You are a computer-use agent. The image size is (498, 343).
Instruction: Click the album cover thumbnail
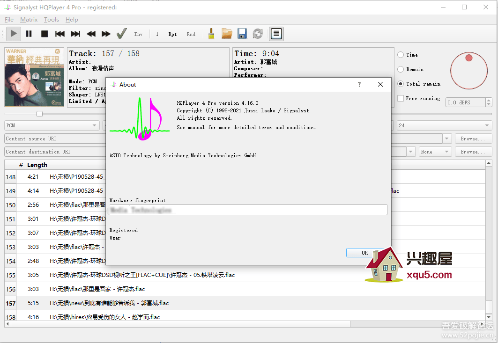34,77
